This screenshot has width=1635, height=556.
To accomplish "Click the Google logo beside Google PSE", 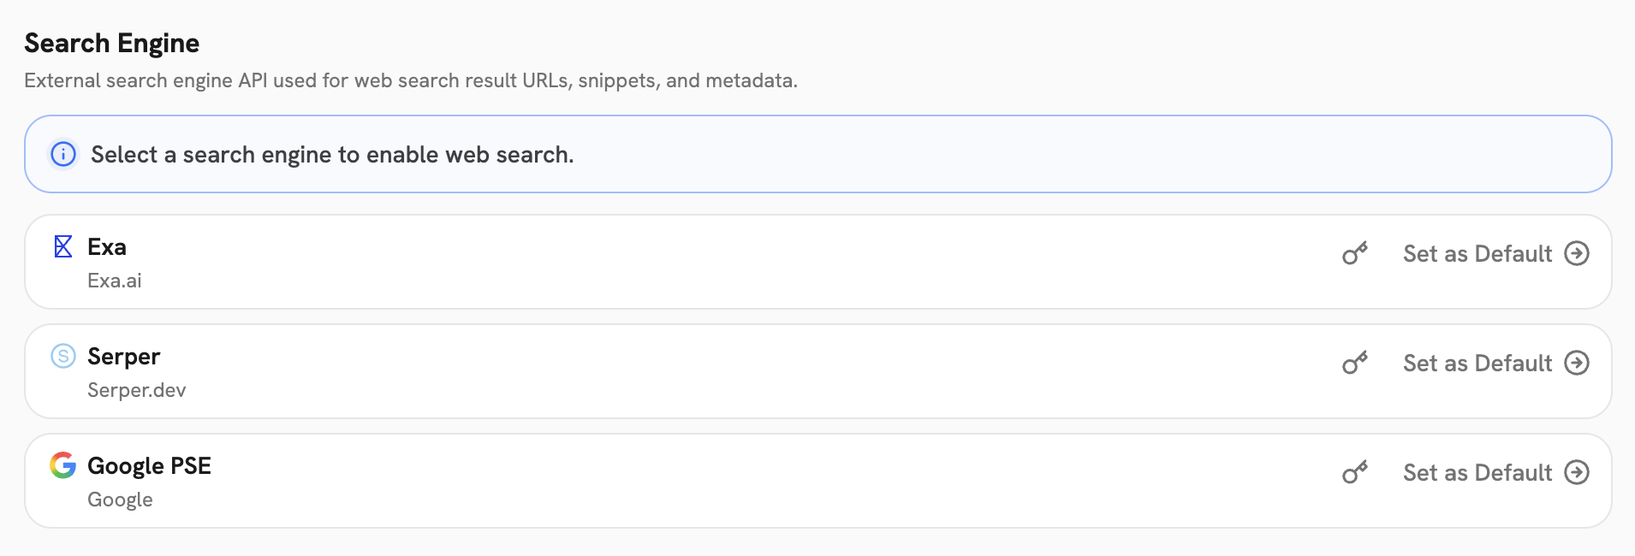I will [x=62, y=466].
